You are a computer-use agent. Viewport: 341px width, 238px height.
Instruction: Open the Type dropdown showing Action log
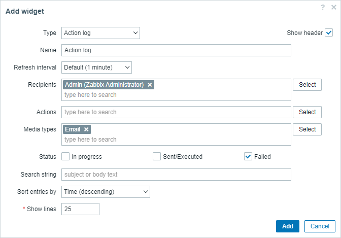pos(100,33)
